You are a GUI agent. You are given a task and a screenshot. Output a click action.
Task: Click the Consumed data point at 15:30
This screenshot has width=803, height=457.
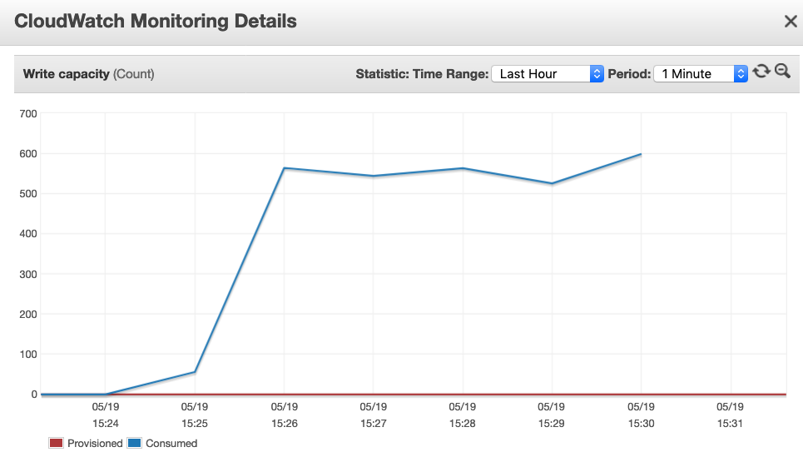641,154
